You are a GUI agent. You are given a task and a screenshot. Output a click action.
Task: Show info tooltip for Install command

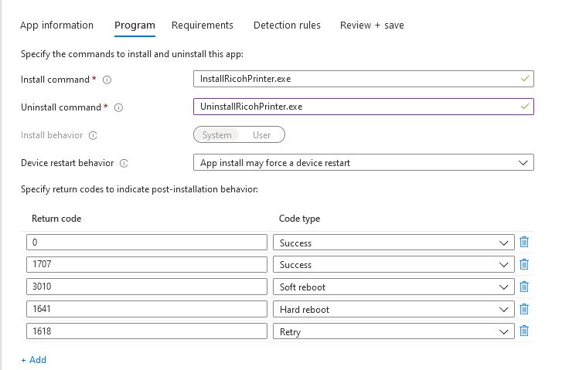point(107,80)
